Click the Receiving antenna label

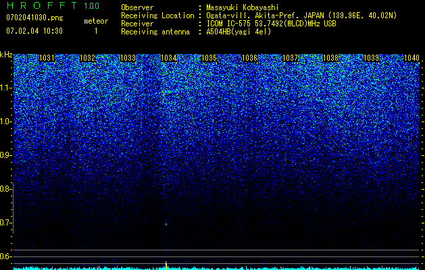click(155, 32)
